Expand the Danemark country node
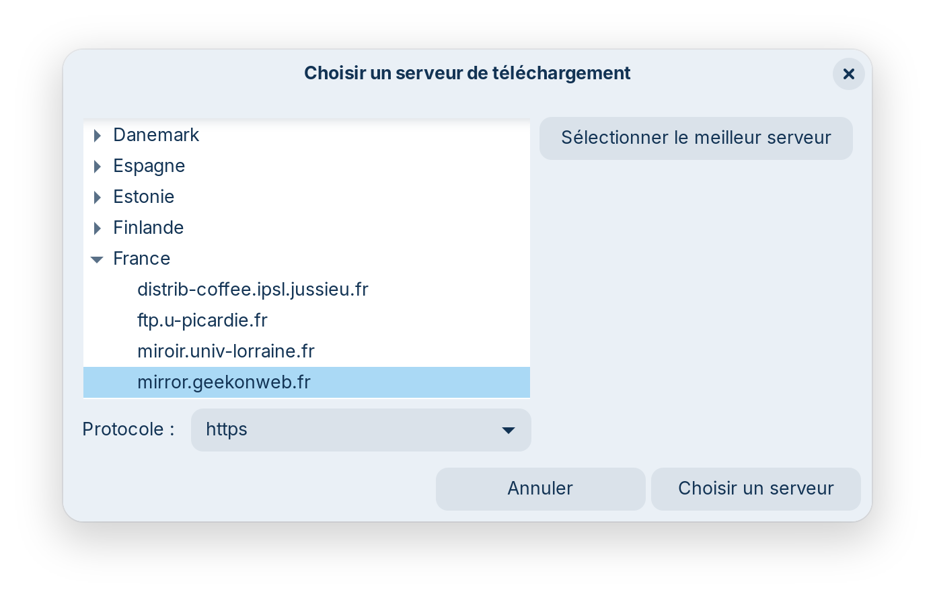The width and height of the screenshot is (935, 598). [98, 136]
